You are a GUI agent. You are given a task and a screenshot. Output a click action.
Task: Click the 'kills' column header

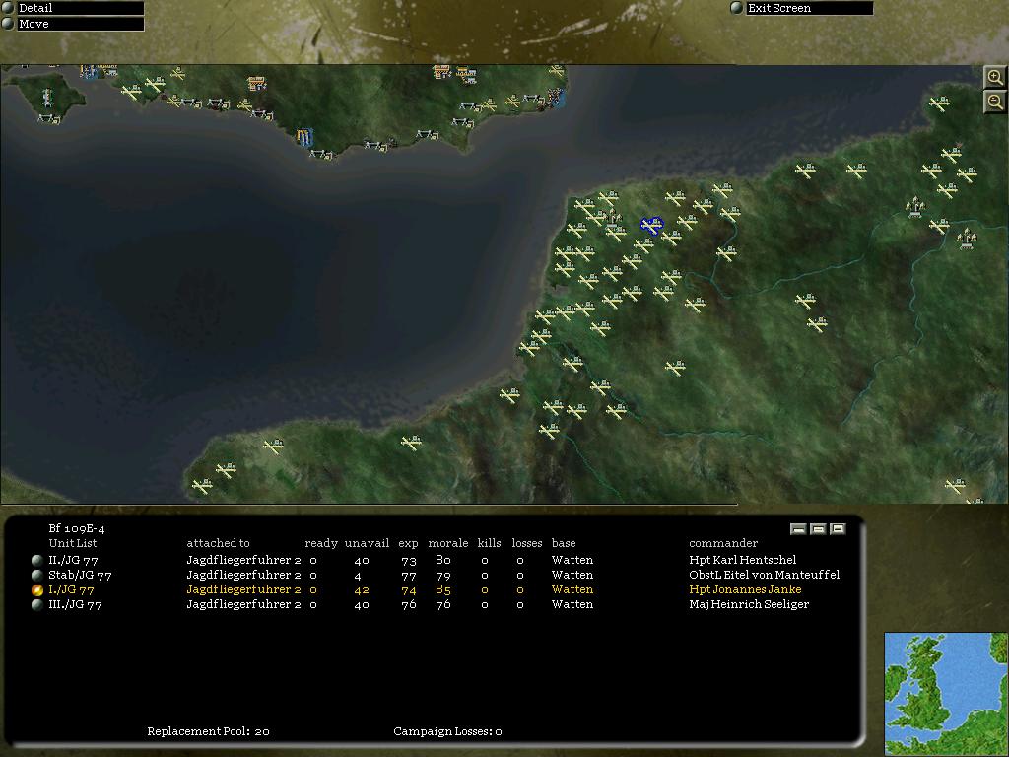[489, 543]
